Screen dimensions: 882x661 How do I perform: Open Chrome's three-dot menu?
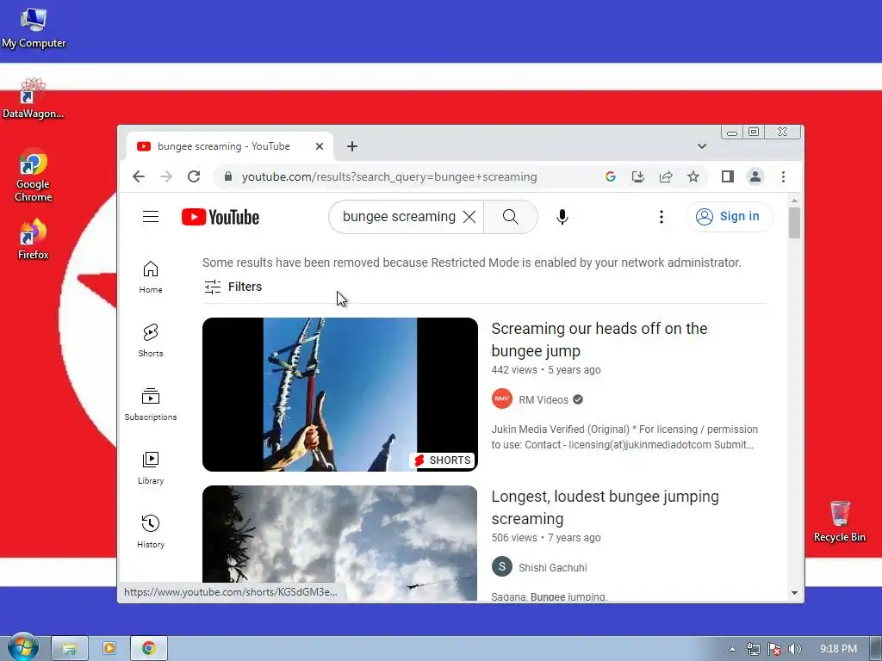coord(783,176)
